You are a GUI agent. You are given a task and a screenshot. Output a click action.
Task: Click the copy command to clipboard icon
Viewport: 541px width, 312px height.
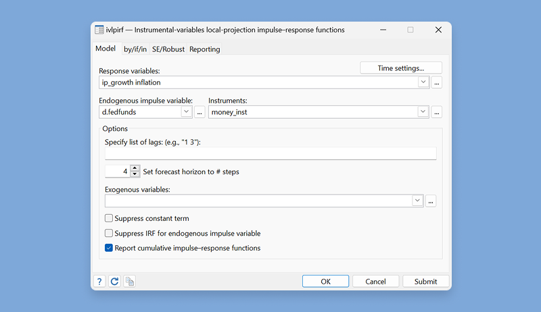[130, 281]
